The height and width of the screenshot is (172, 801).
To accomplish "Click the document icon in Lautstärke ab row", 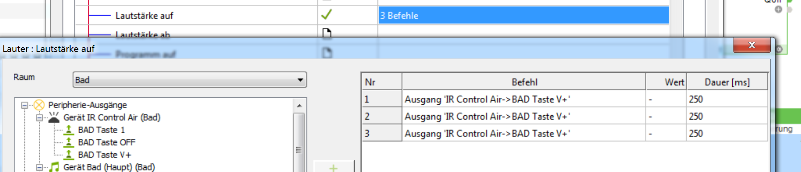I will [x=327, y=33].
